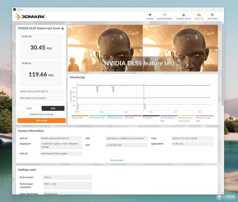Screen dimensions: 238x202
Task: Go to the Home section
Action: point(150,17)
